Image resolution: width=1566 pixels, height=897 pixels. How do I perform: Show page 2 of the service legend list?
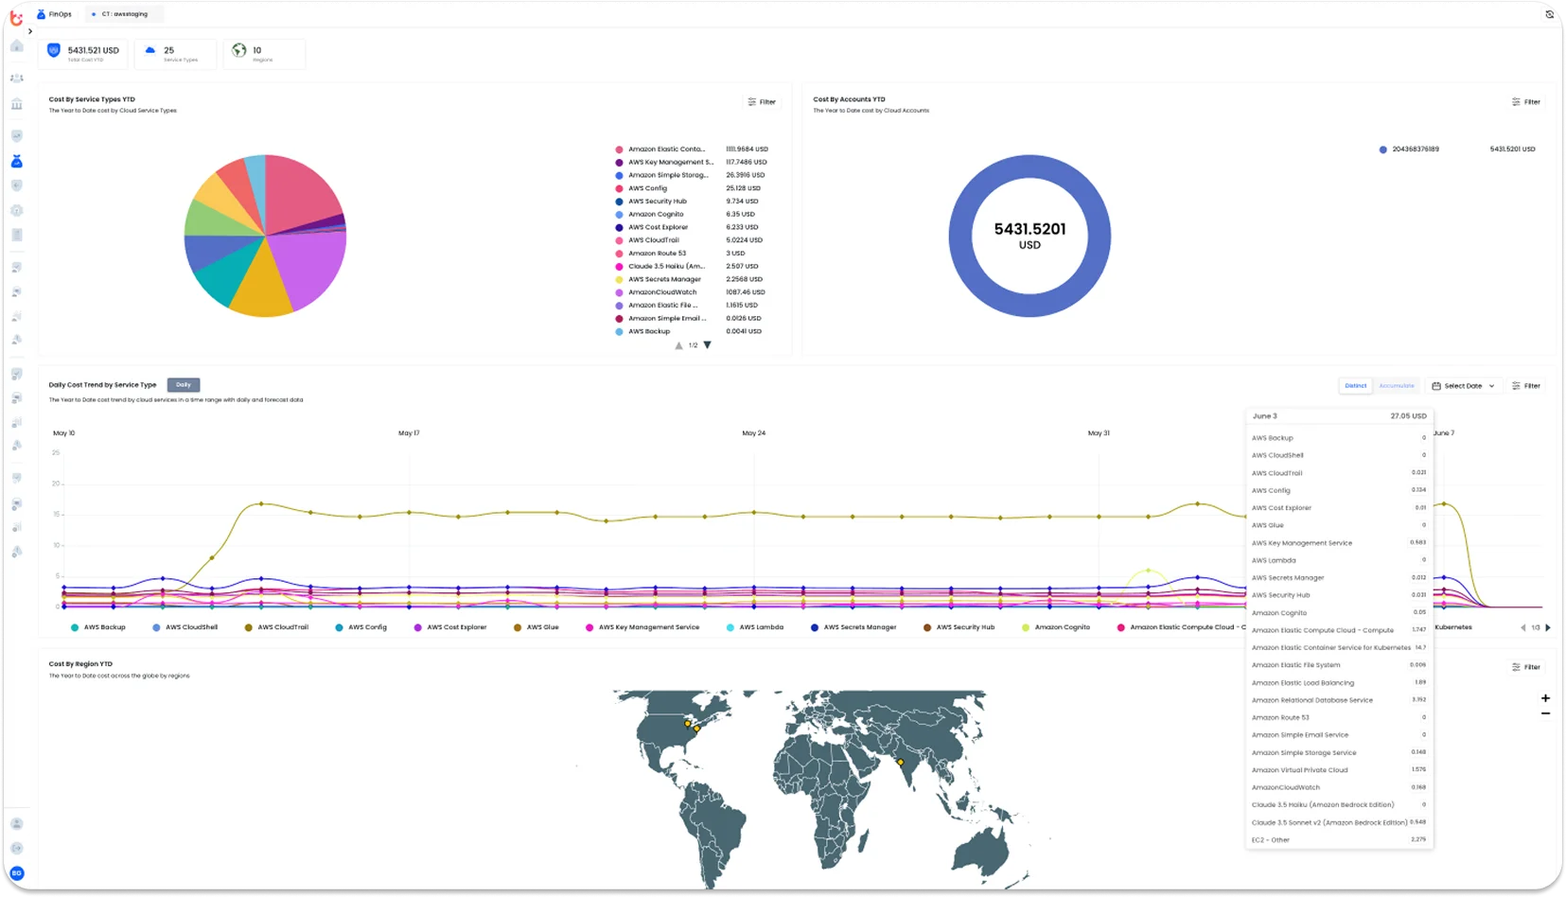[x=707, y=345]
